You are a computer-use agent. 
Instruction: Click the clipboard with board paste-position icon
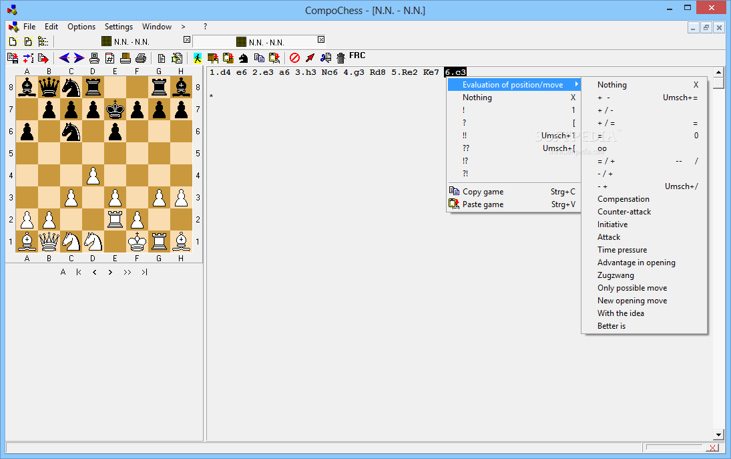pos(228,58)
